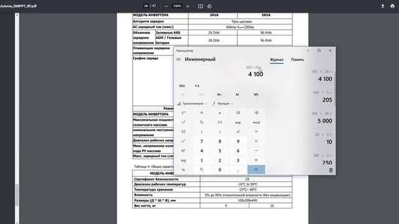The width and height of the screenshot is (399, 224).
Task: Click digit 1 on calculator
Action: tap(201, 161)
